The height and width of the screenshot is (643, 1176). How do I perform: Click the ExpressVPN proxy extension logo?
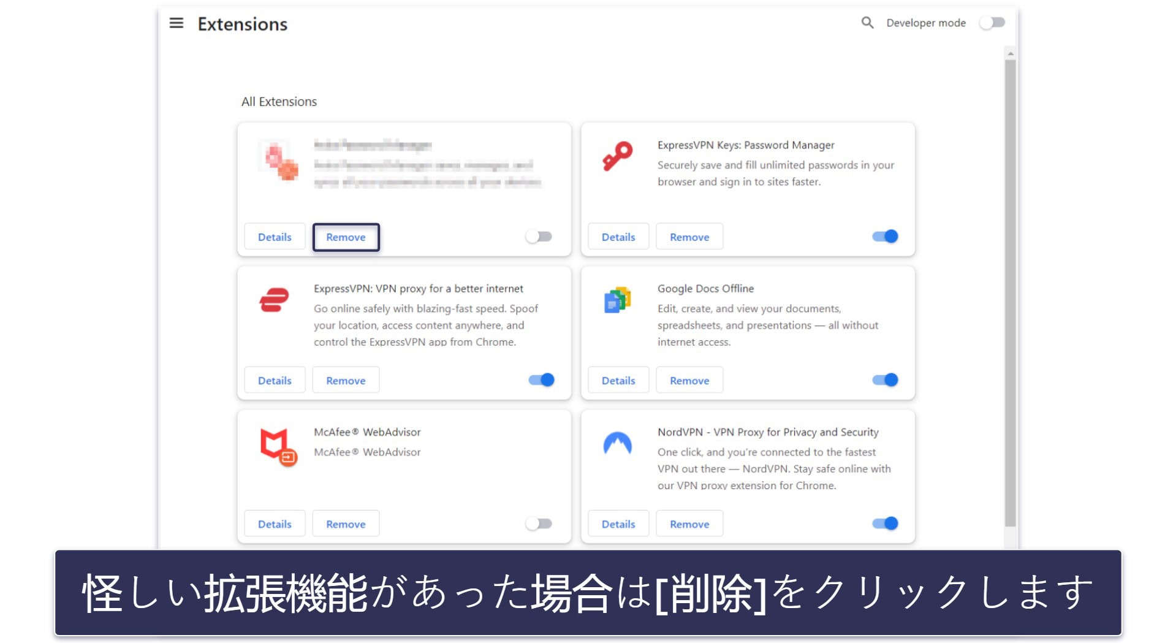[x=274, y=300]
